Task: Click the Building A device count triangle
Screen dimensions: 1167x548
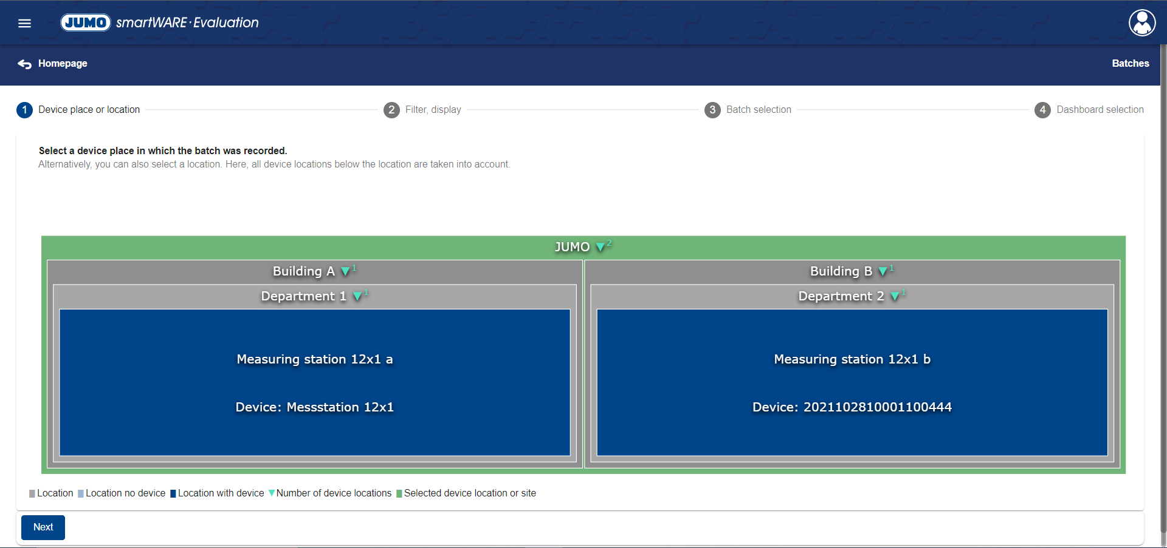Action: [345, 271]
